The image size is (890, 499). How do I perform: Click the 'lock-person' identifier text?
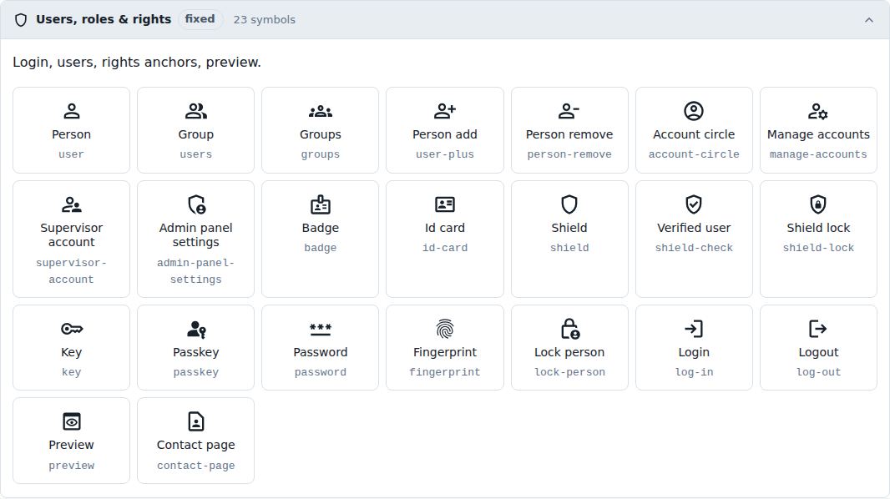[569, 372]
